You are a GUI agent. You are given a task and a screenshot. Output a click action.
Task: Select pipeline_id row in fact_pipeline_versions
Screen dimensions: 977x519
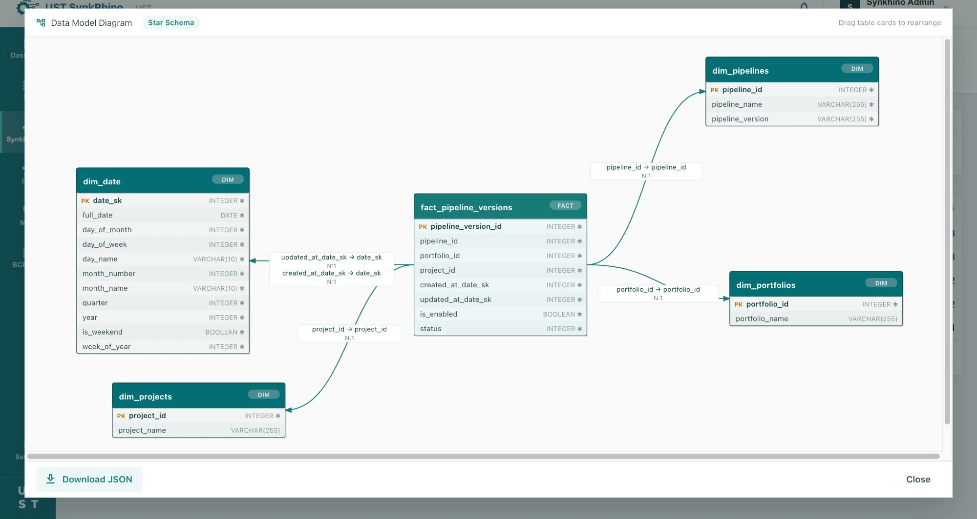[x=500, y=241]
